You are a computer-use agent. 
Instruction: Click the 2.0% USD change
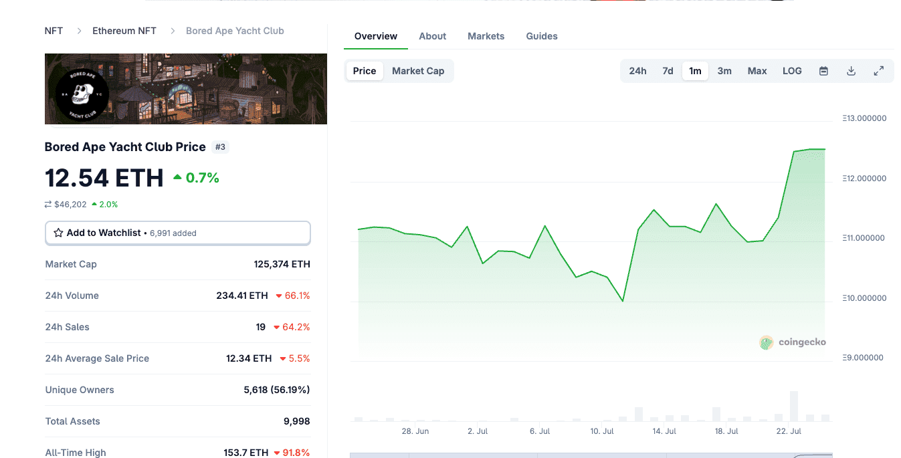(104, 205)
